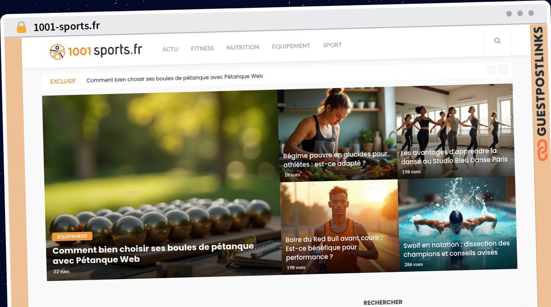The height and width of the screenshot is (307, 551).
Task: Click '18 vues' under régime article
Action: 292,175
